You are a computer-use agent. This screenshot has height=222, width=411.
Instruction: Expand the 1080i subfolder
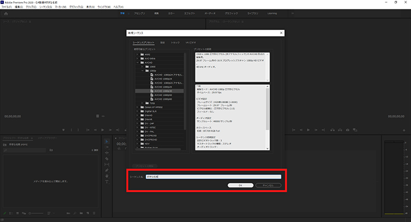(142, 67)
